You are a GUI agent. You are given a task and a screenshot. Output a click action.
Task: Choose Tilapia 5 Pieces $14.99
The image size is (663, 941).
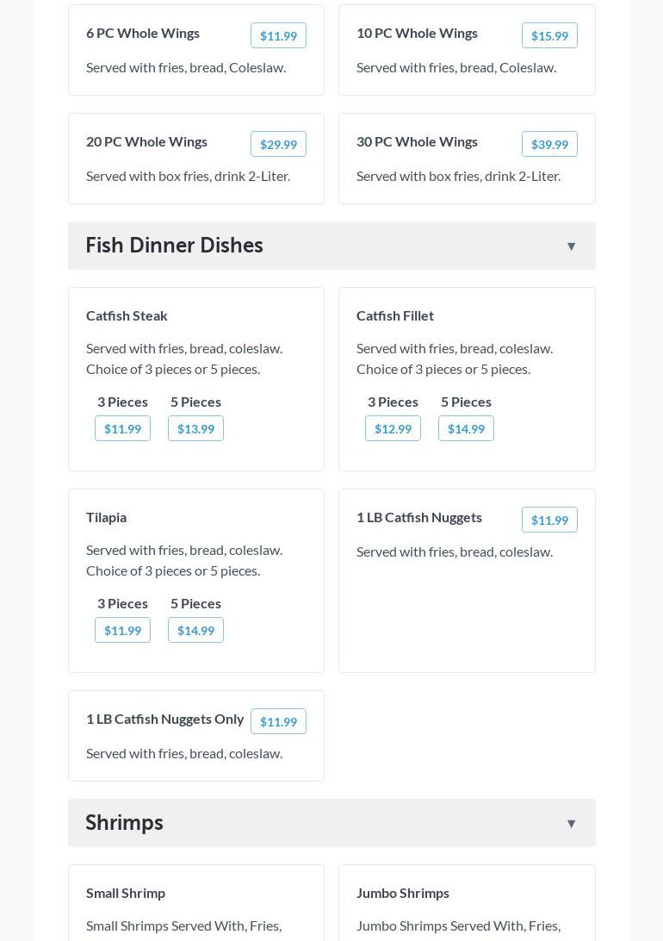click(x=195, y=630)
